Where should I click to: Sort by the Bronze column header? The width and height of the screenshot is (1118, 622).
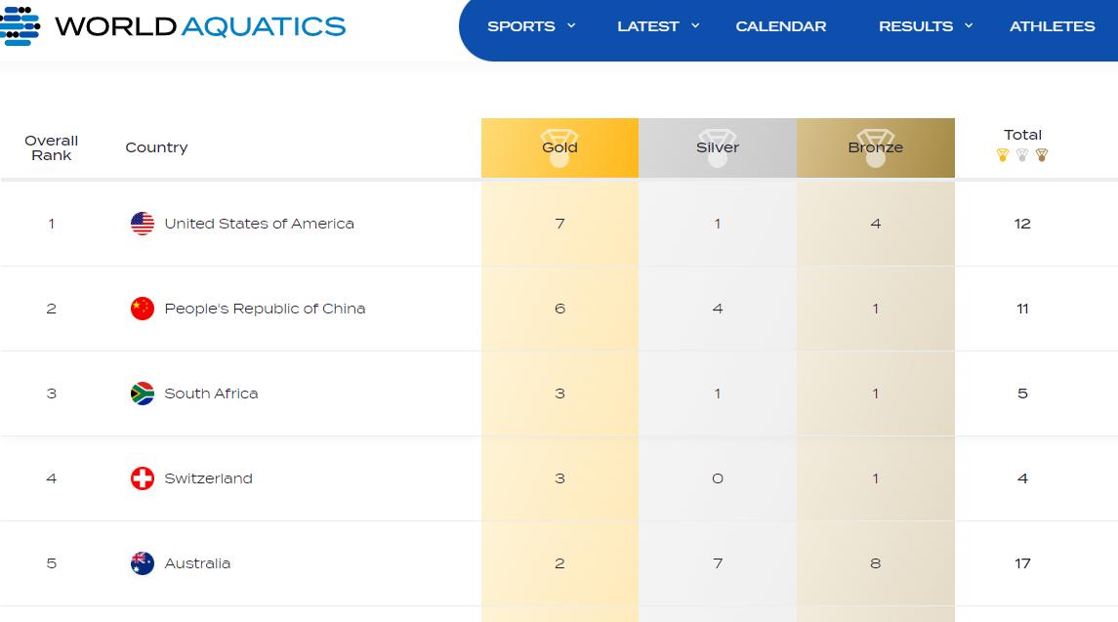(x=876, y=147)
